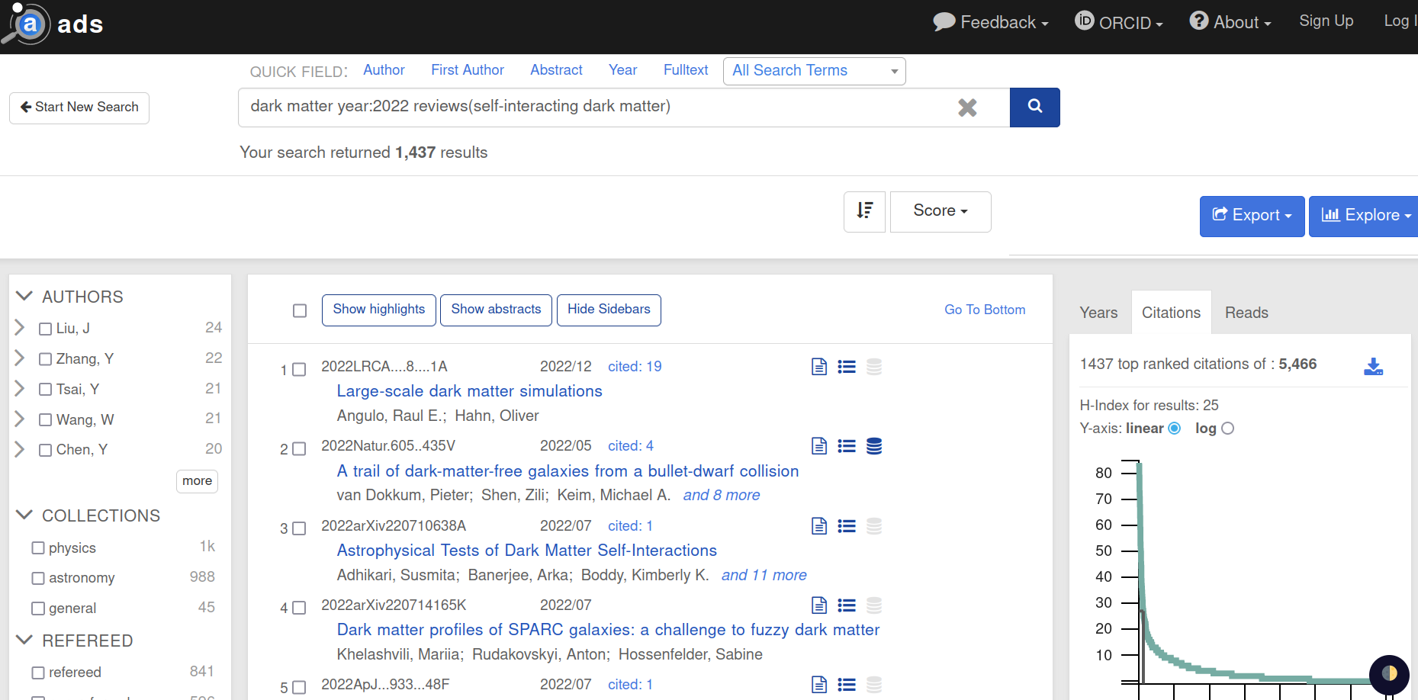Switch to the Years tab
Screen dimensions: 1418x700
(1098, 313)
